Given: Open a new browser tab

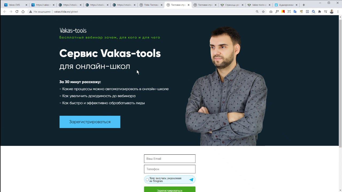Looking at the screenshot, I should [304, 5].
